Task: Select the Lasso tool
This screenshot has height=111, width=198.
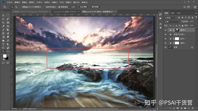Action: 3,19
